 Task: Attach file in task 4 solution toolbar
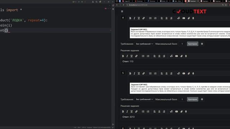pyautogui.click(x=181, y=56)
